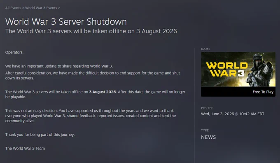Click the breadcrumb arrow after All Events
Image resolution: width=280 pixels, height=163 pixels.
(23, 8)
